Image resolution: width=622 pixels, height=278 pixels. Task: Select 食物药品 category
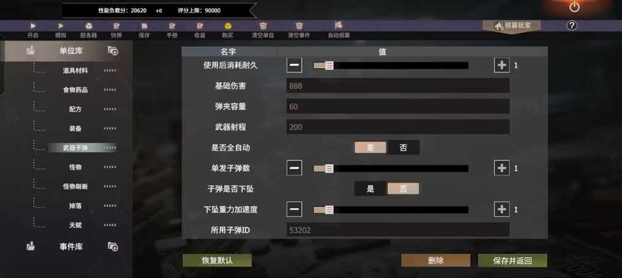(75, 90)
